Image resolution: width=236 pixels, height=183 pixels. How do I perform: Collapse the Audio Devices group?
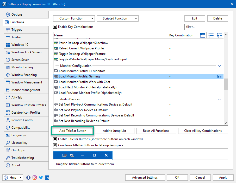(219, 99)
